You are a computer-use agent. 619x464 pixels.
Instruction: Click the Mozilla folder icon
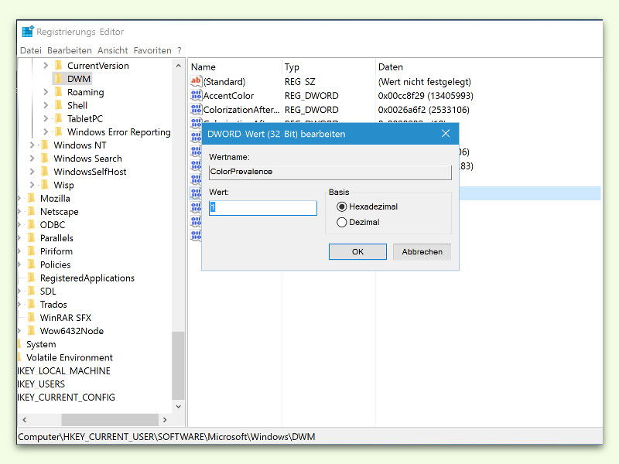tap(32, 198)
